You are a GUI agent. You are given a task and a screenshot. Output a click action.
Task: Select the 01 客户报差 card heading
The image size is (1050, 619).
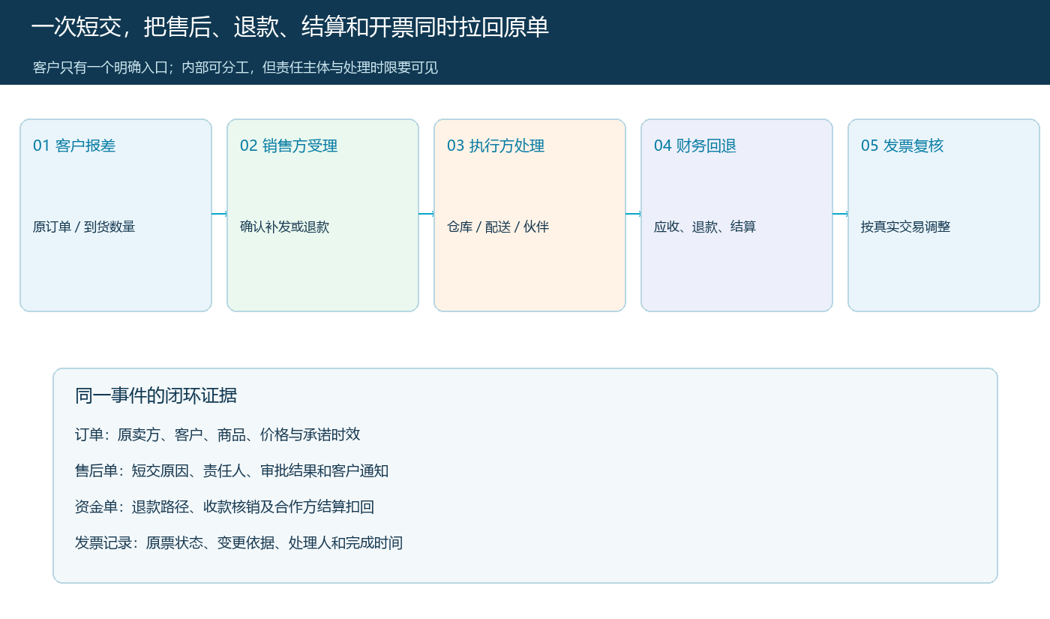click(x=74, y=146)
